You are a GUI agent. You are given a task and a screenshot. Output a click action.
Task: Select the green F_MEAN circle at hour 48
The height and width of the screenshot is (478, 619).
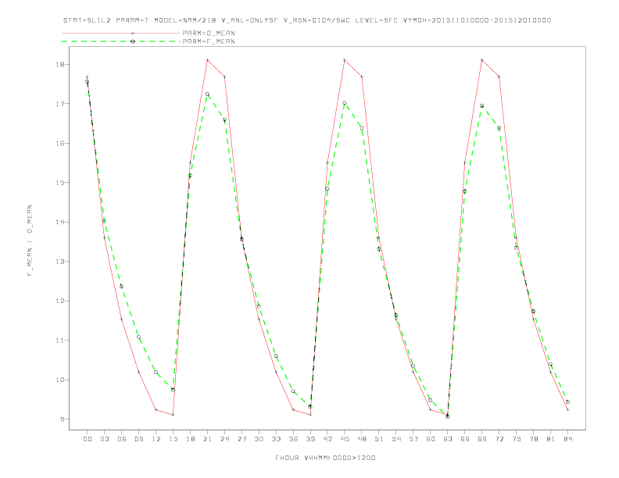pos(362,128)
